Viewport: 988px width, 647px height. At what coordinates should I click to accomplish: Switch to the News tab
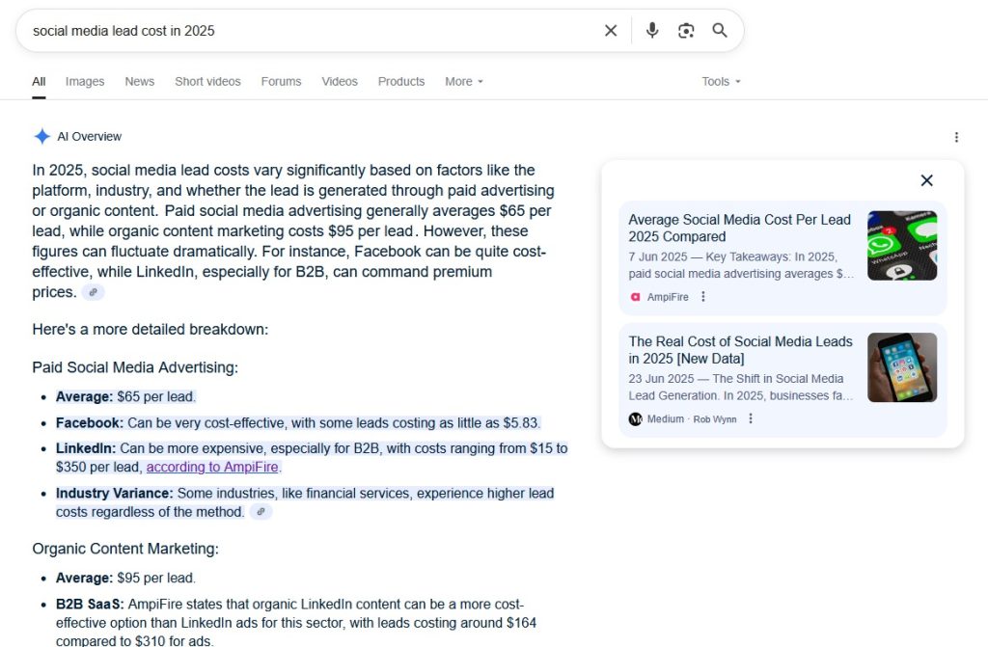tap(139, 81)
